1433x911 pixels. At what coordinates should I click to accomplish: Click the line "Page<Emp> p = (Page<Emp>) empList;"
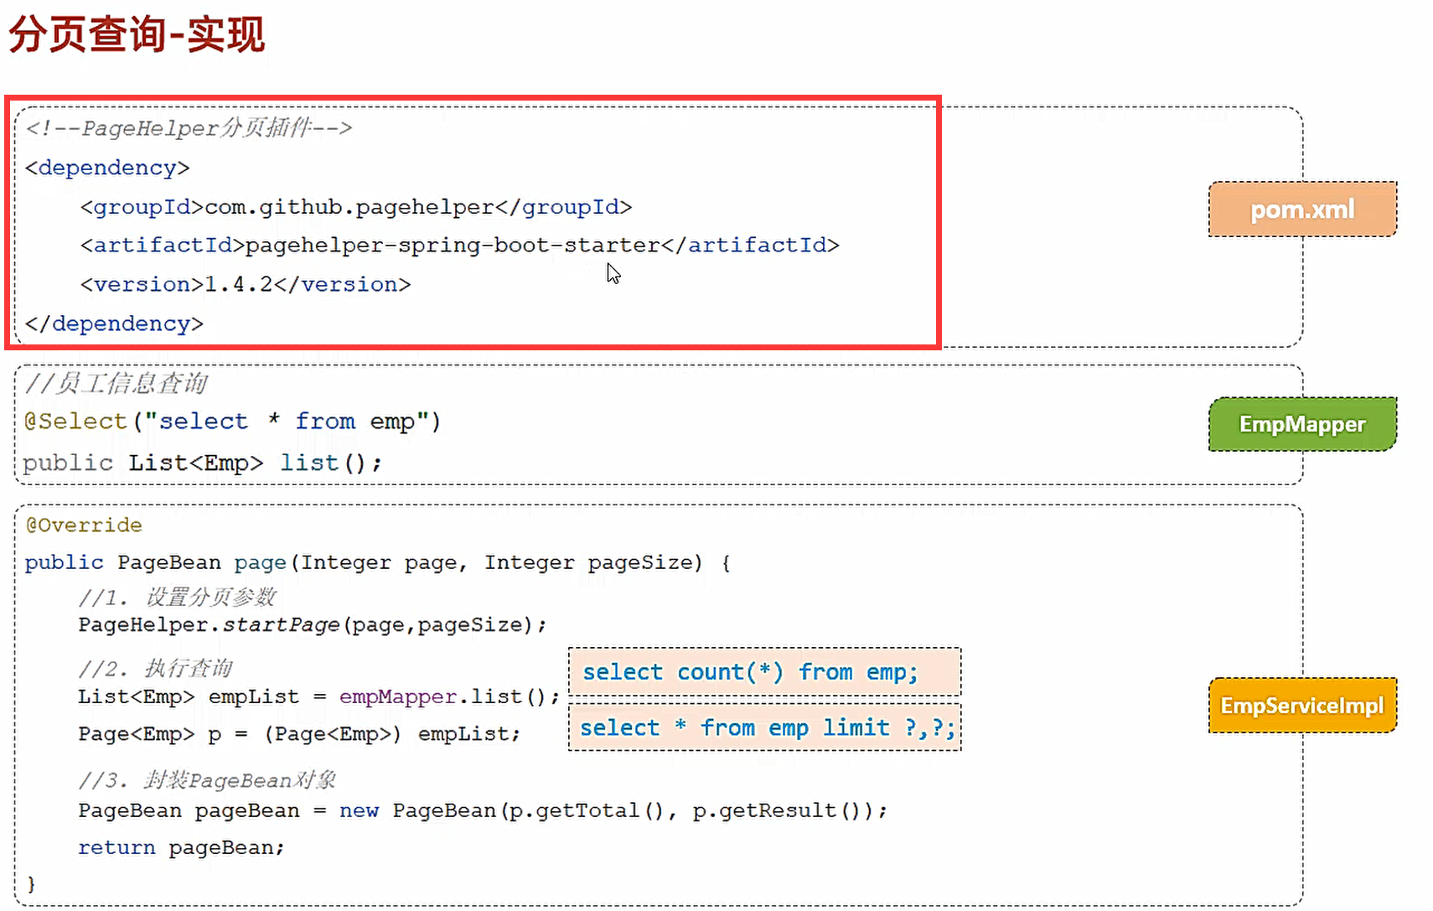point(299,733)
